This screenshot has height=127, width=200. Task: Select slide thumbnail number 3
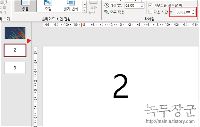[15, 68]
